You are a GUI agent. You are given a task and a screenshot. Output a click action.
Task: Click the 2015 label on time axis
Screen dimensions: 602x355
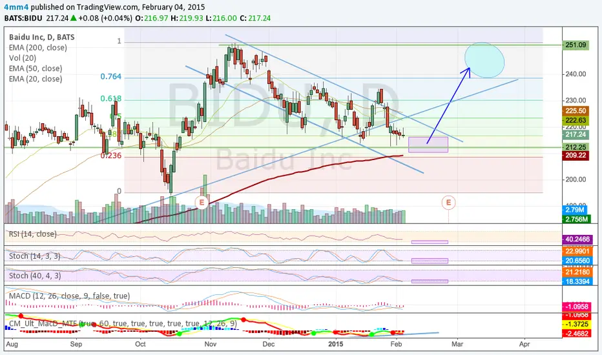[337, 344]
